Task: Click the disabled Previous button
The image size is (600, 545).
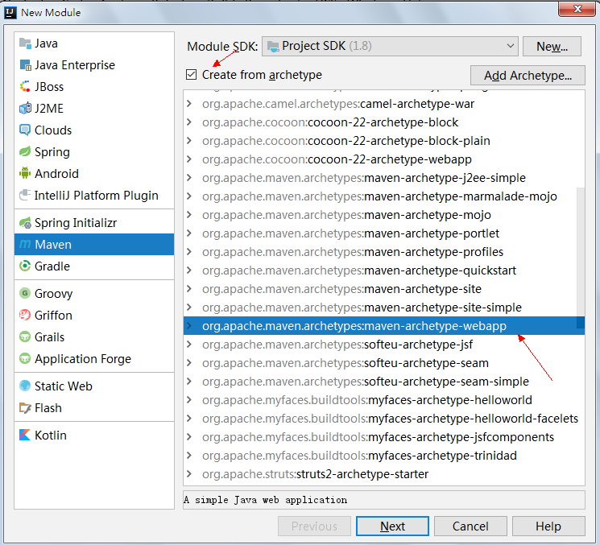Action: pos(314,526)
